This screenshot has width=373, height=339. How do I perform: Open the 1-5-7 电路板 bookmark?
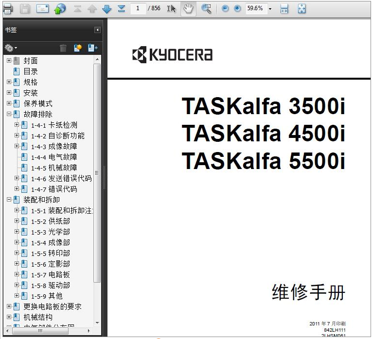coord(51,274)
